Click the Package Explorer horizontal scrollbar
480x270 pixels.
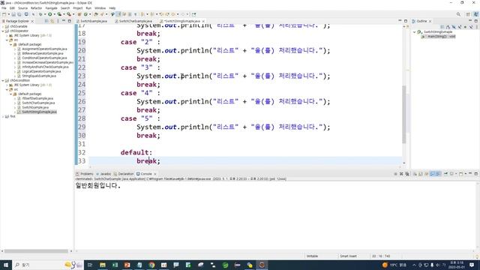(36, 251)
